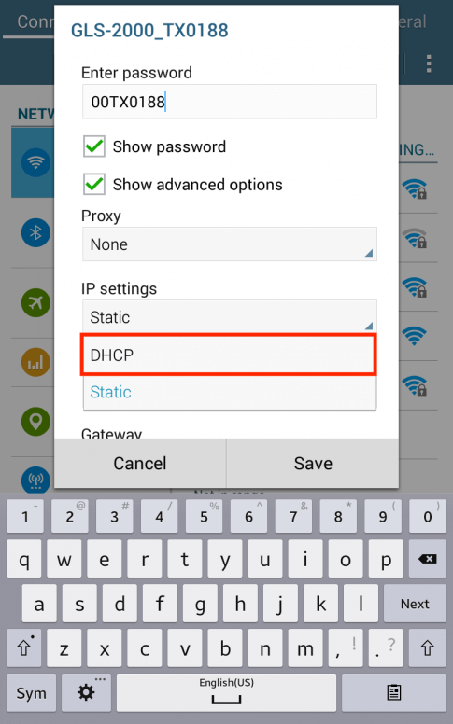Tap the Cancel button

click(x=140, y=463)
